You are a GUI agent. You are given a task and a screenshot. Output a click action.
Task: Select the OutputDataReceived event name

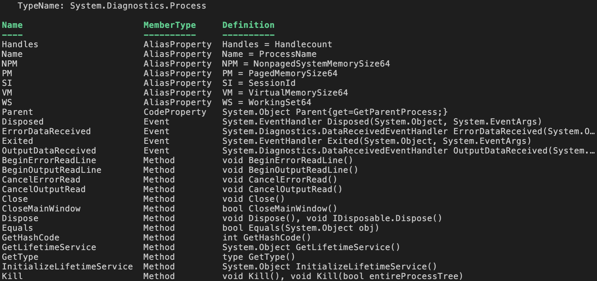pyautogui.click(x=49, y=151)
